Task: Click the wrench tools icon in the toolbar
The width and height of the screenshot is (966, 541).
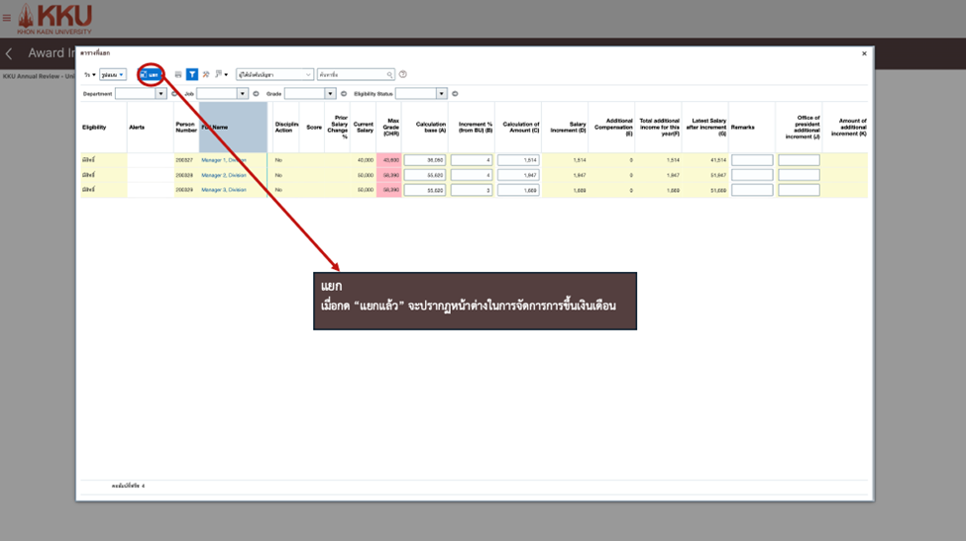Action: (x=206, y=74)
